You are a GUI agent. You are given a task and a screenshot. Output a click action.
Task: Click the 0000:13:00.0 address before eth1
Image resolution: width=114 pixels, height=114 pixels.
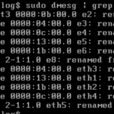(41, 78)
